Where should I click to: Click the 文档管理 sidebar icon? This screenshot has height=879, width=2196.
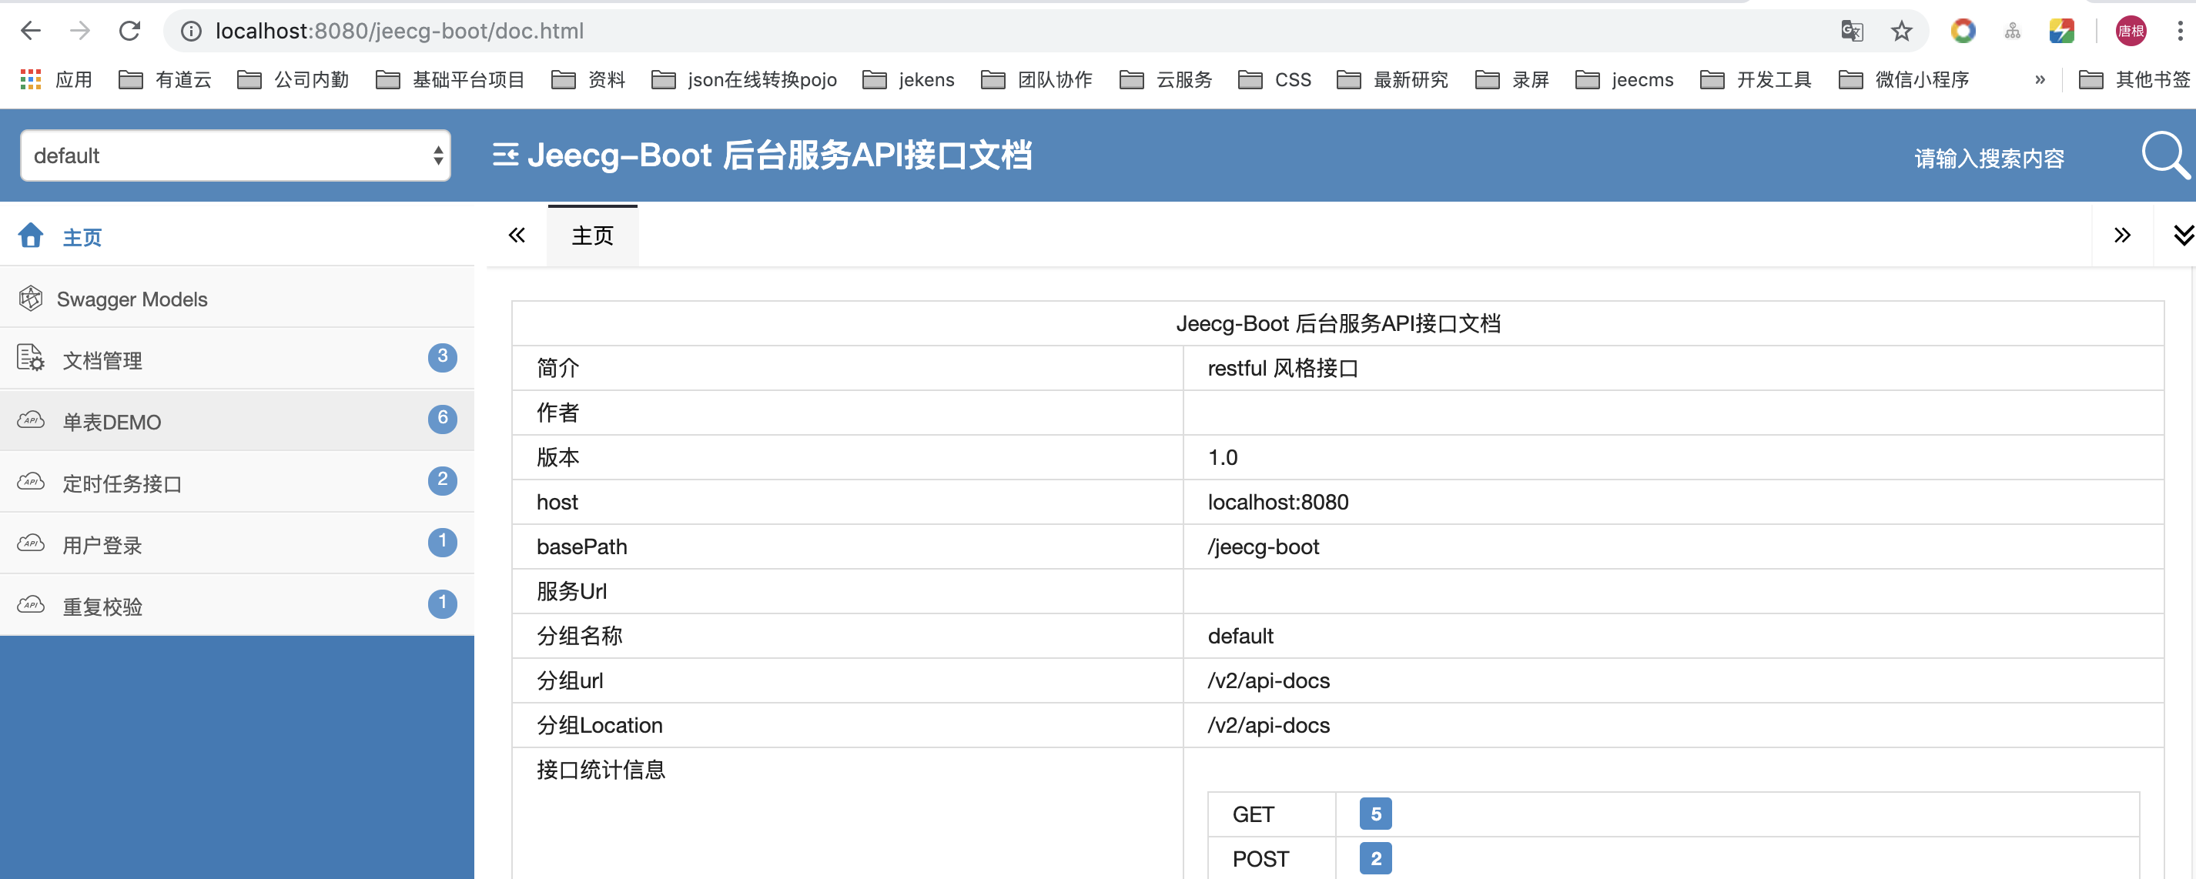tap(31, 359)
